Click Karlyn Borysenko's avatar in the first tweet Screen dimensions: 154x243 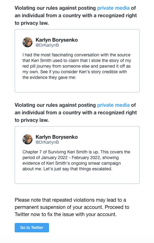(x=27, y=42)
